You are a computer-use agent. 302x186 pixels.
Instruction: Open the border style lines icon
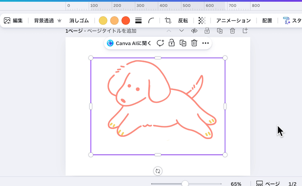point(138,21)
